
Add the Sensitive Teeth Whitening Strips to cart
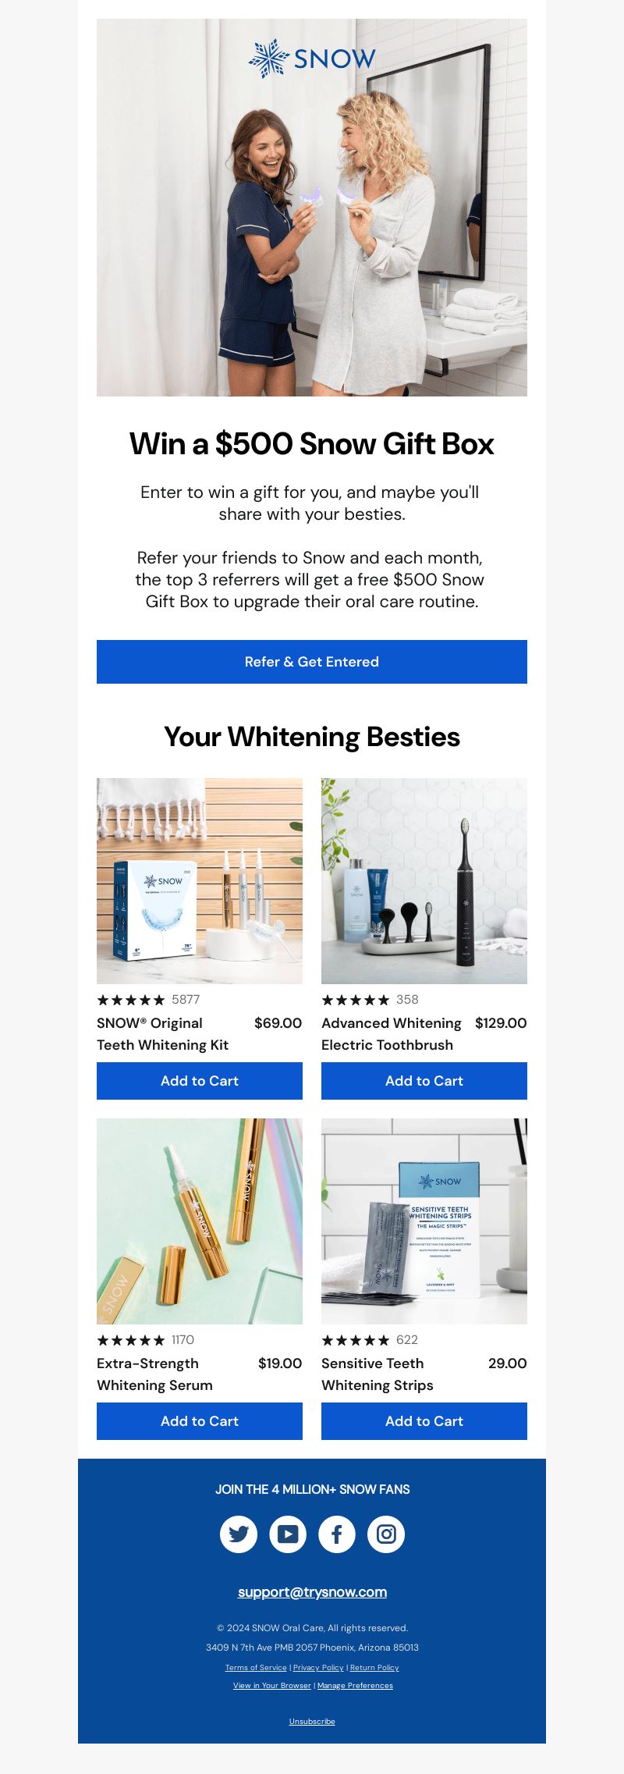pyautogui.click(x=424, y=1421)
